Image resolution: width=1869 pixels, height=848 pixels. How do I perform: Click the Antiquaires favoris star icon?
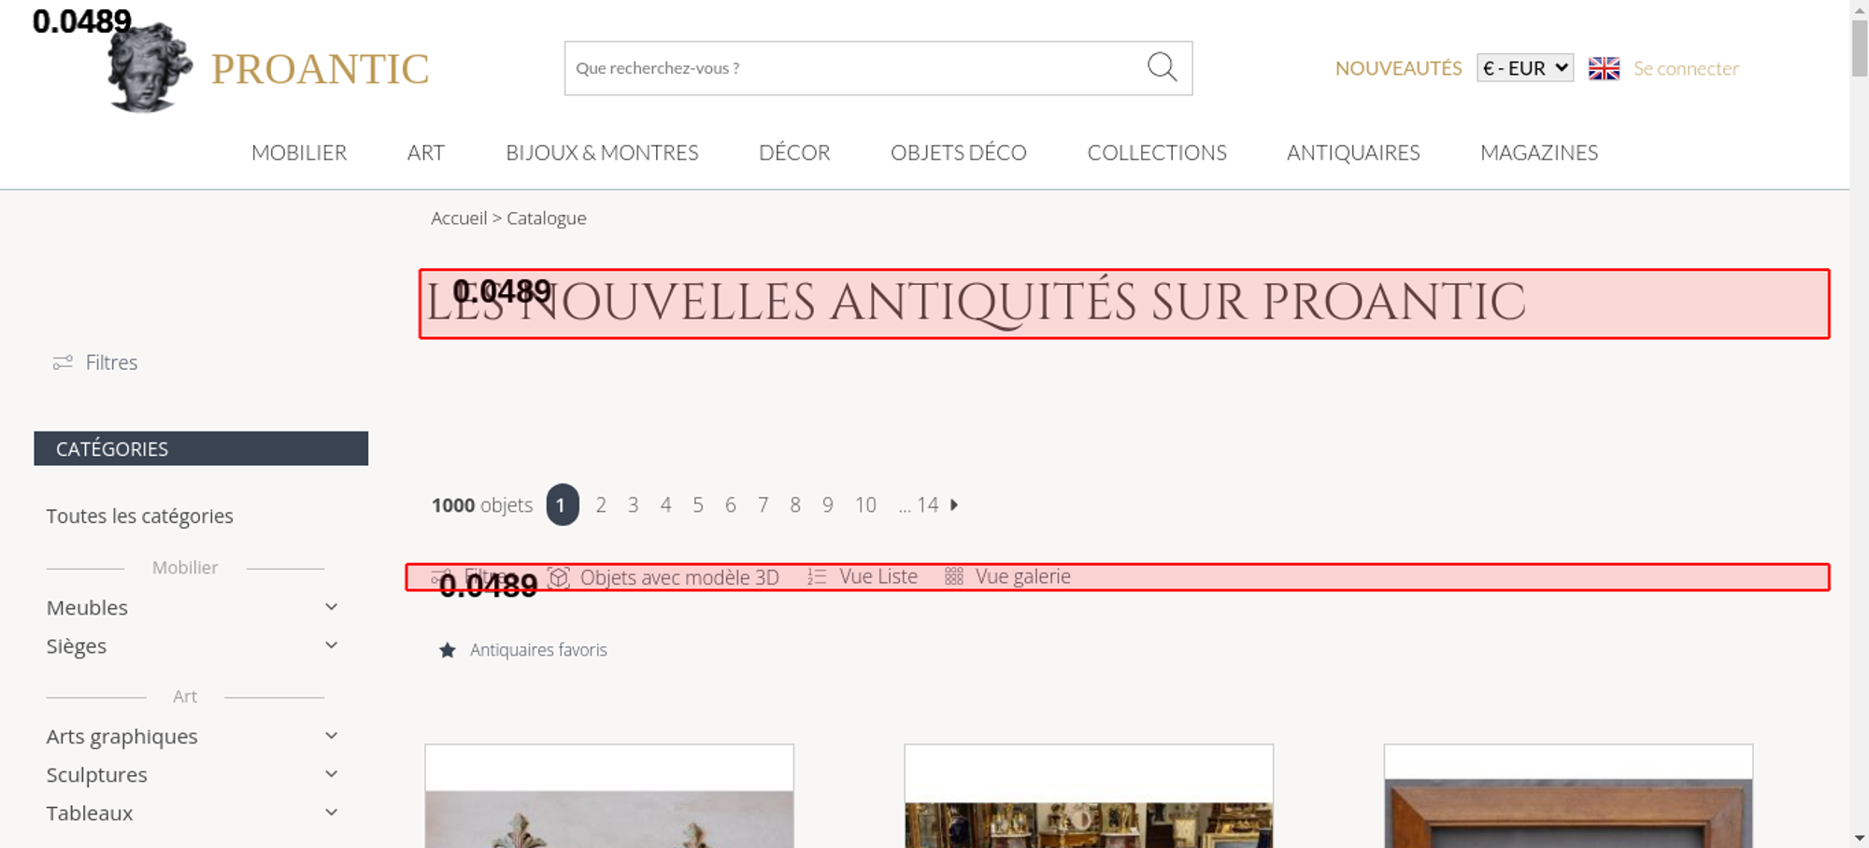pyautogui.click(x=448, y=650)
